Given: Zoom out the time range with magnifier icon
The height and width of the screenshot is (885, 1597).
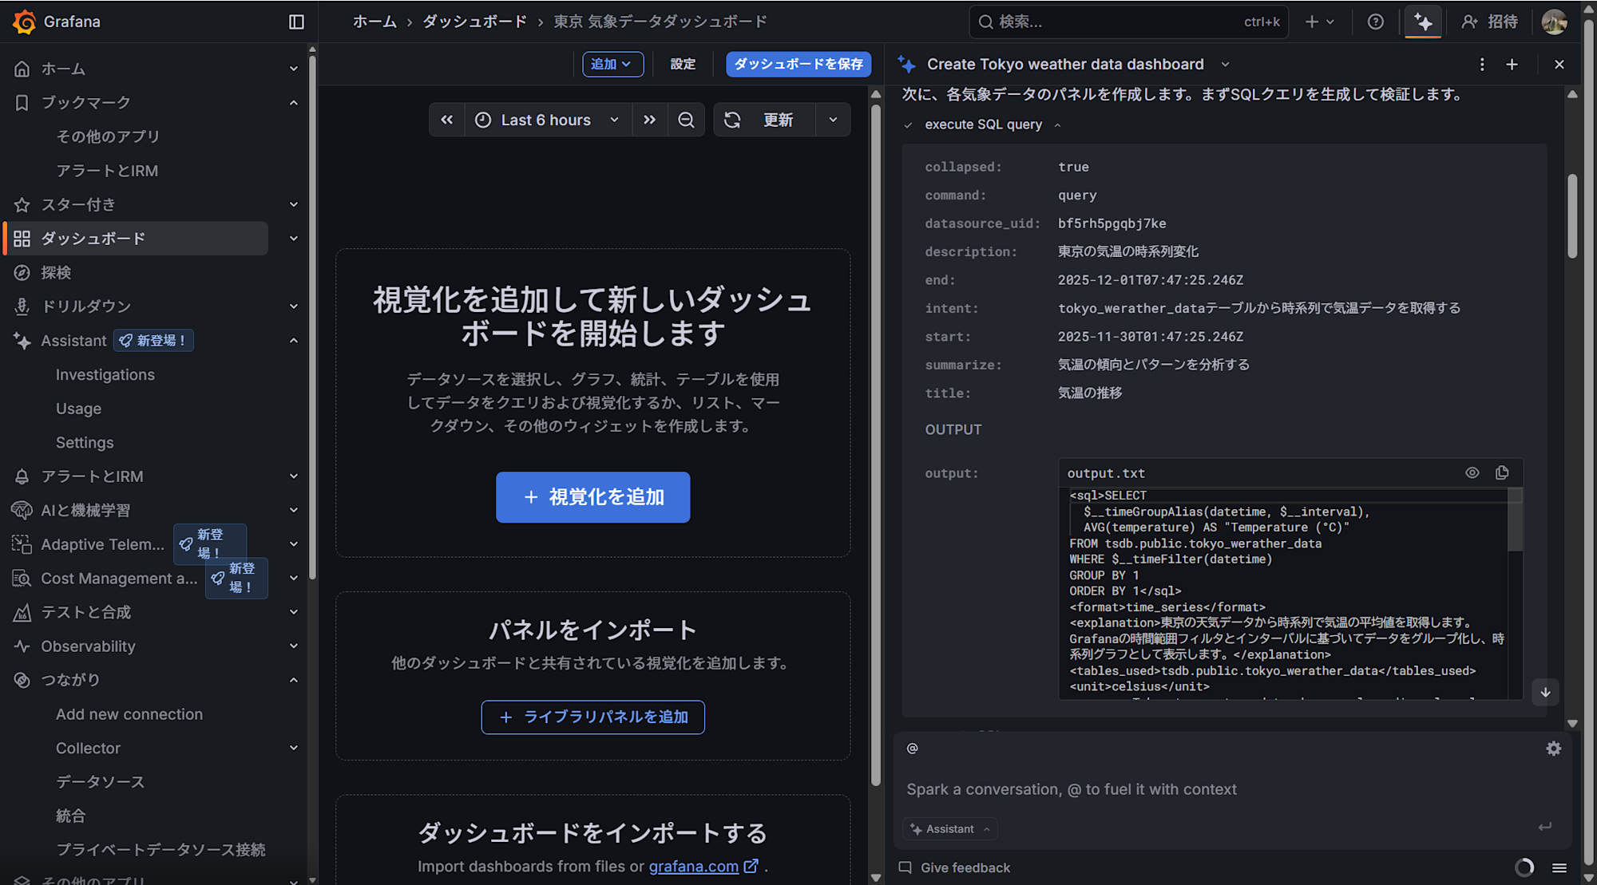Looking at the screenshot, I should point(686,119).
